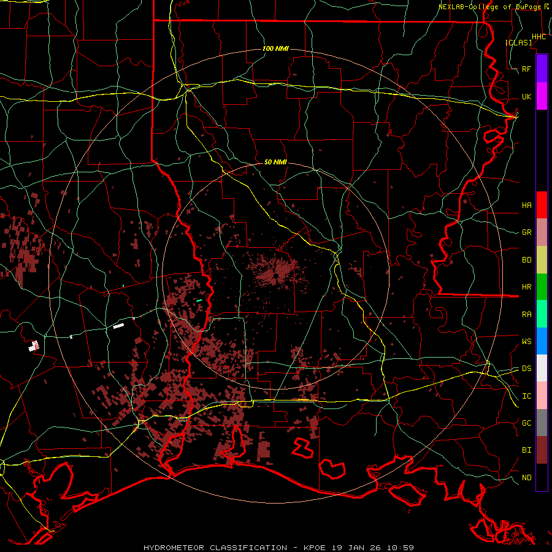Click the dark red BI swatch
552x552 pixels.
pos(542,450)
